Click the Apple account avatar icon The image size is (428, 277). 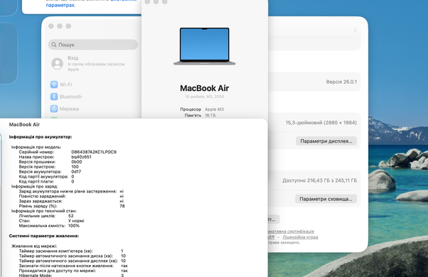pyautogui.click(x=57, y=64)
